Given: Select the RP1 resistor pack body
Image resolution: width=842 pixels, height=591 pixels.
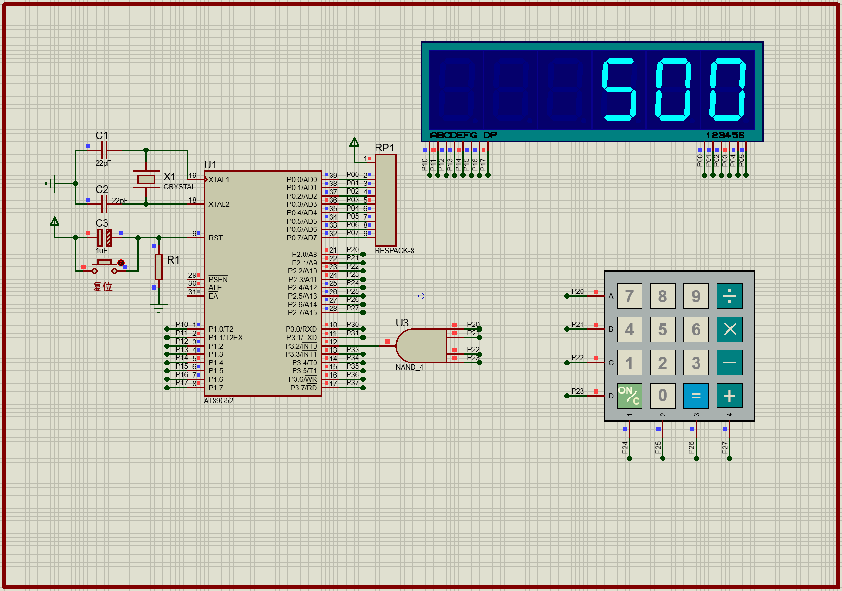Looking at the screenshot, I should click(x=385, y=200).
